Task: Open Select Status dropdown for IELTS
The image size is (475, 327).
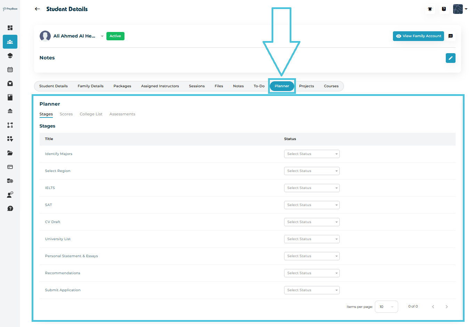Action: tap(312, 188)
